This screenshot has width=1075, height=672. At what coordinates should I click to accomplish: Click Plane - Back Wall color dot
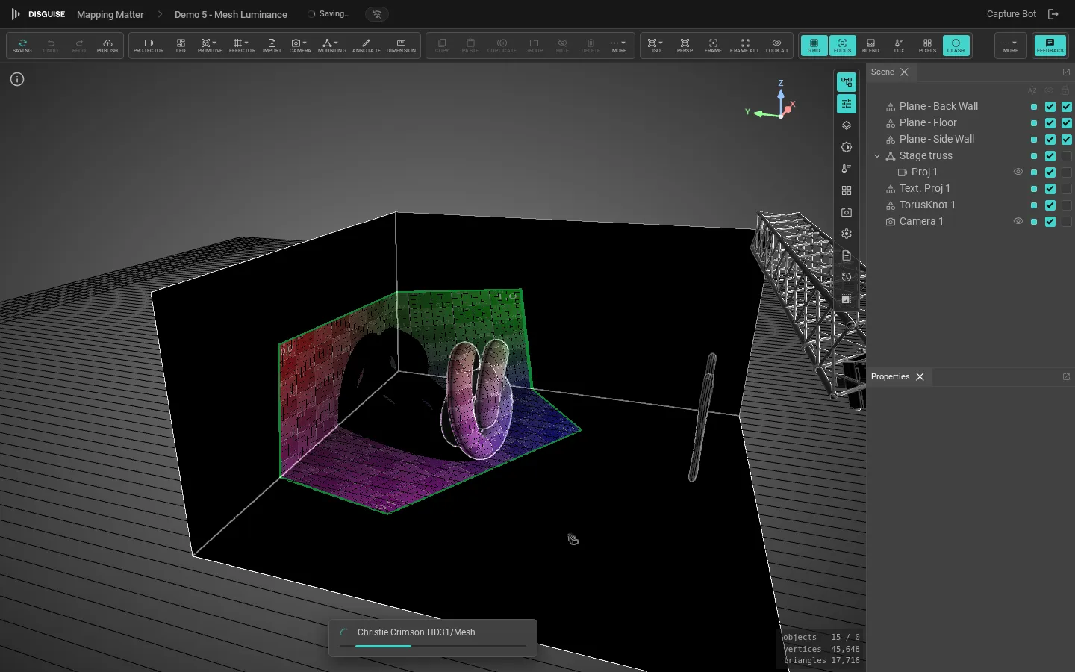click(x=1034, y=107)
